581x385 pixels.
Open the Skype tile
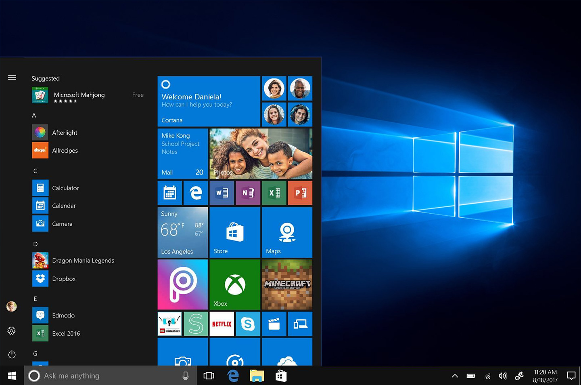pos(248,324)
